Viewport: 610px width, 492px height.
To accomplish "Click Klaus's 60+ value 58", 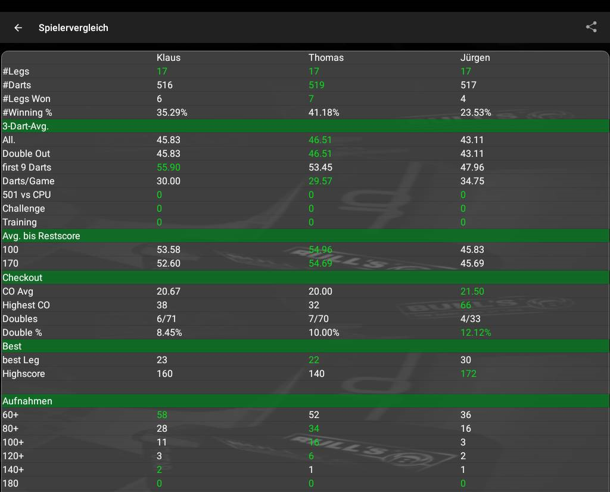I will pos(162,415).
